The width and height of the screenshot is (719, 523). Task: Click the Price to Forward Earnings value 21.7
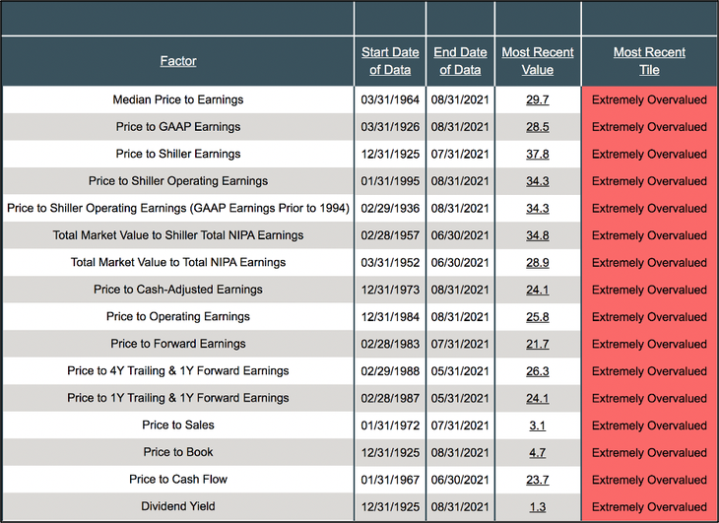click(538, 344)
